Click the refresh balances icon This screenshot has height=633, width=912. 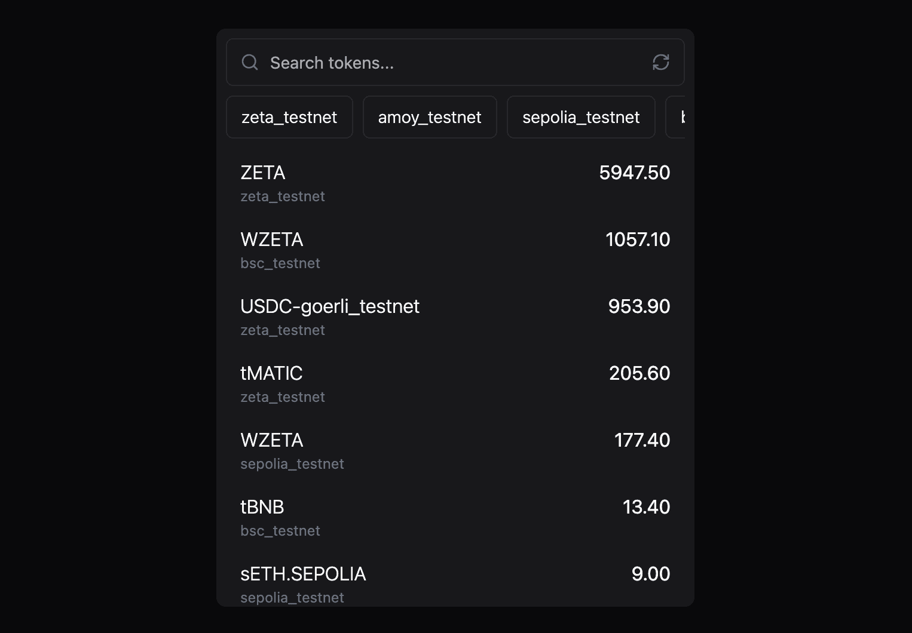[660, 62]
